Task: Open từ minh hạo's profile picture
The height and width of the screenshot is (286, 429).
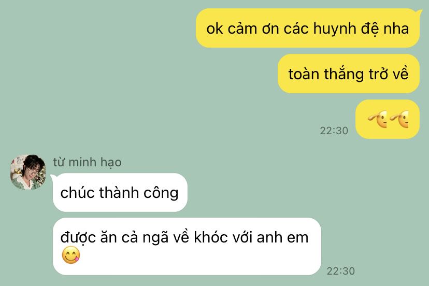Action: tap(28, 172)
